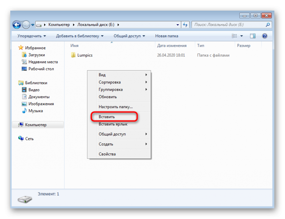Viewport: 285px width, 219px height.
Task: Open Добавить в библиотеку dropdown
Action: pos(79,36)
